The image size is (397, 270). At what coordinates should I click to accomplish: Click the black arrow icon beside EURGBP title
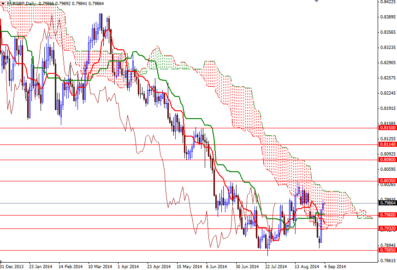coord(4,3)
